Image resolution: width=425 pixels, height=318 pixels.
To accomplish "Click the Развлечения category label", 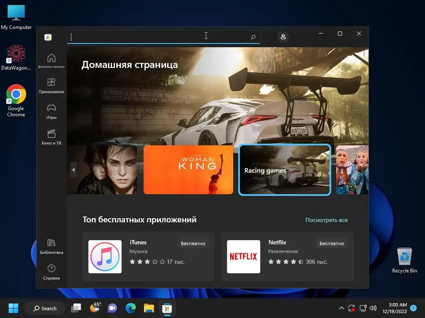I will [x=283, y=251].
